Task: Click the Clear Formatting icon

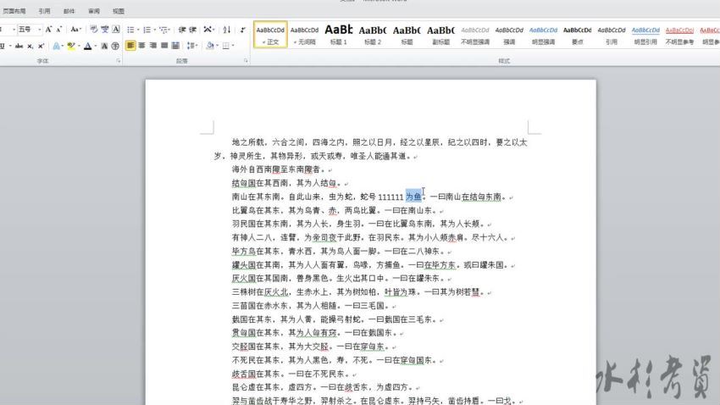Action: click(x=94, y=30)
